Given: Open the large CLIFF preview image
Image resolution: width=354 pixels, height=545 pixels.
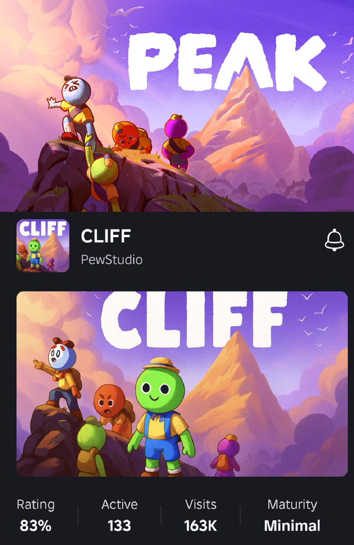Looking at the screenshot, I should point(182,384).
